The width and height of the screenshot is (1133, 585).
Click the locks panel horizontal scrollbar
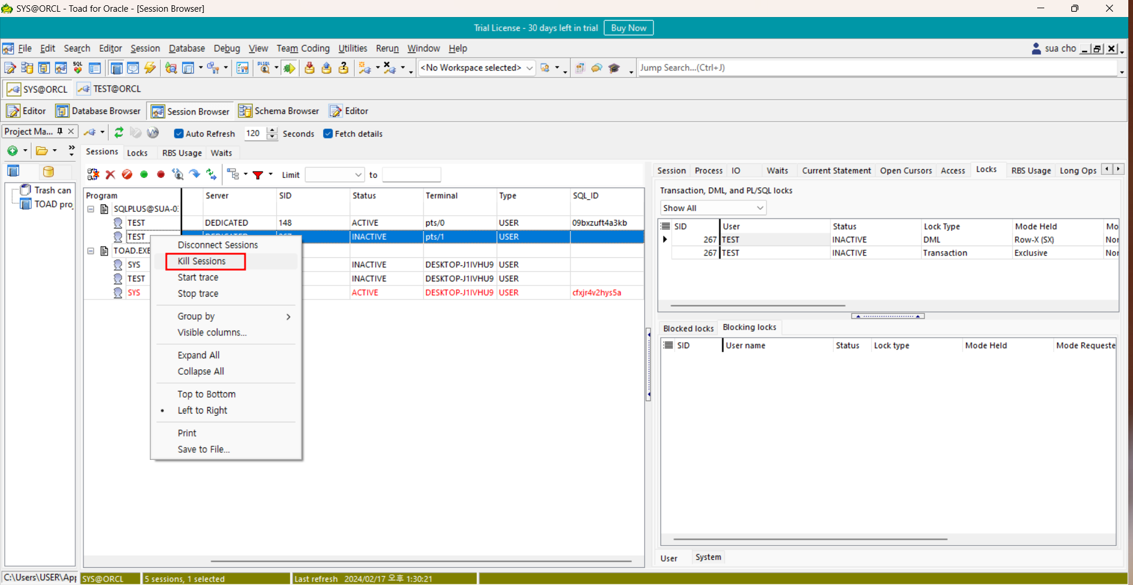pyautogui.click(x=757, y=305)
